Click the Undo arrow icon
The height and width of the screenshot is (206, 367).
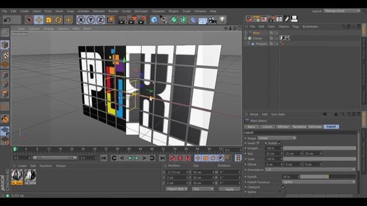tap(7, 20)
